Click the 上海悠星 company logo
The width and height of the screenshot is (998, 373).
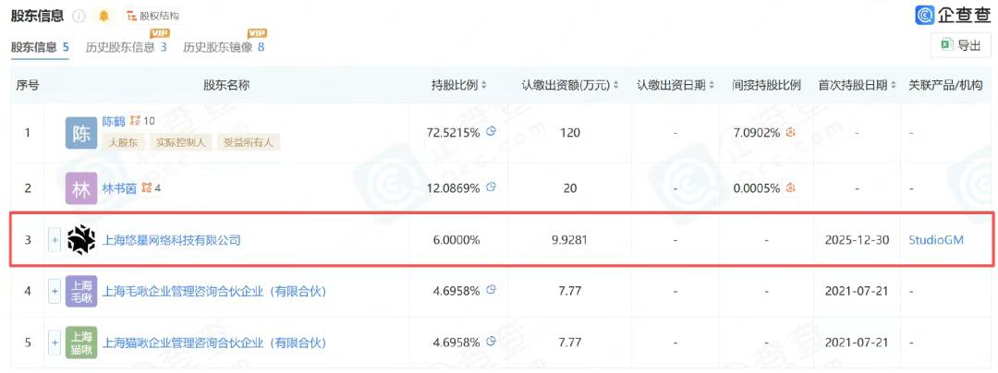pos(81,240)
